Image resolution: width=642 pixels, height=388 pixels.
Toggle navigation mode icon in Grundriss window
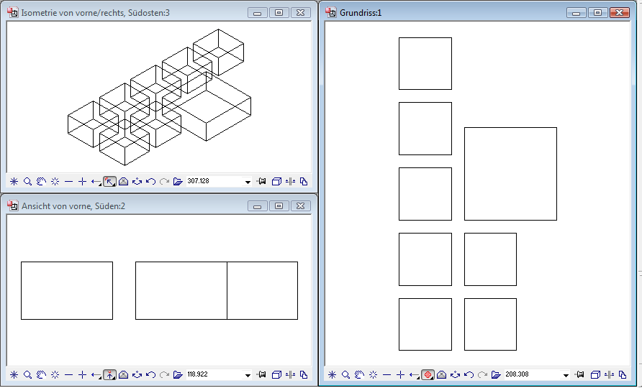pyautogui.click(x=441, y=374)
